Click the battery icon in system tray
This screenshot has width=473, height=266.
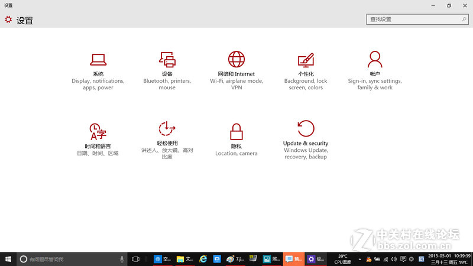377,259
